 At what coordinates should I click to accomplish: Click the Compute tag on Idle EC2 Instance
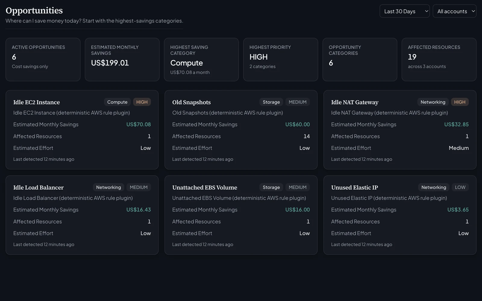(x=117, y=102)
